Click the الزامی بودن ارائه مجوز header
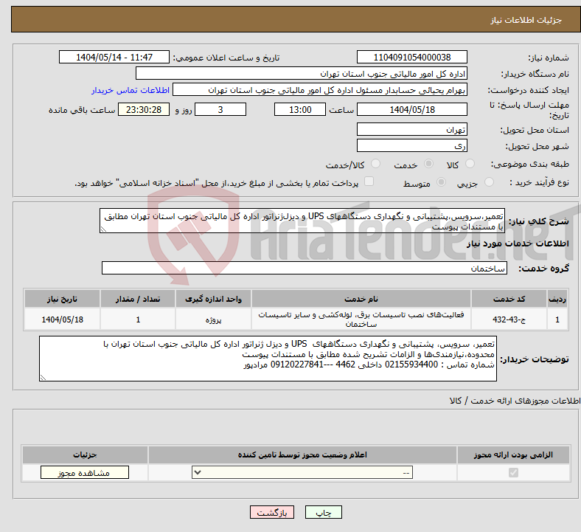Viewport: 581px width, 532px height. pos(513,455)
